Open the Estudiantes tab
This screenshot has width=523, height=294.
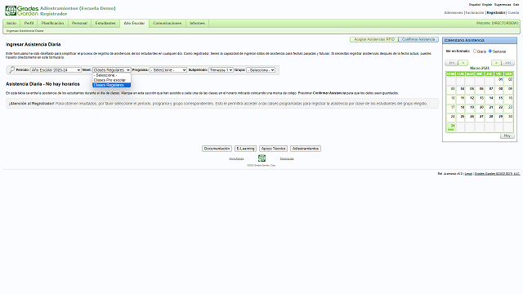tap(105, 24)
